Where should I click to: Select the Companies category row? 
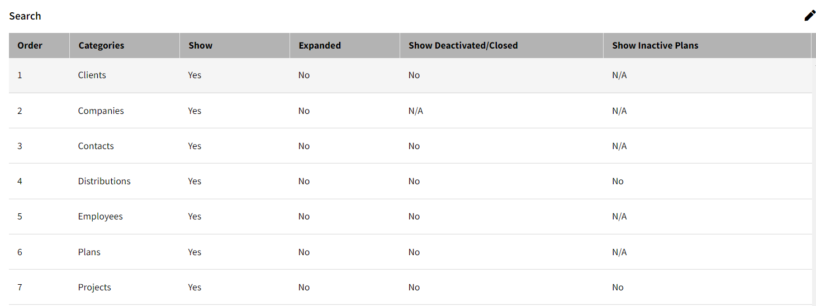tap(410, 111)
